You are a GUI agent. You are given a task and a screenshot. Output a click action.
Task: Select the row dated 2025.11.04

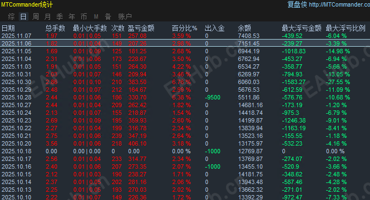185,59
